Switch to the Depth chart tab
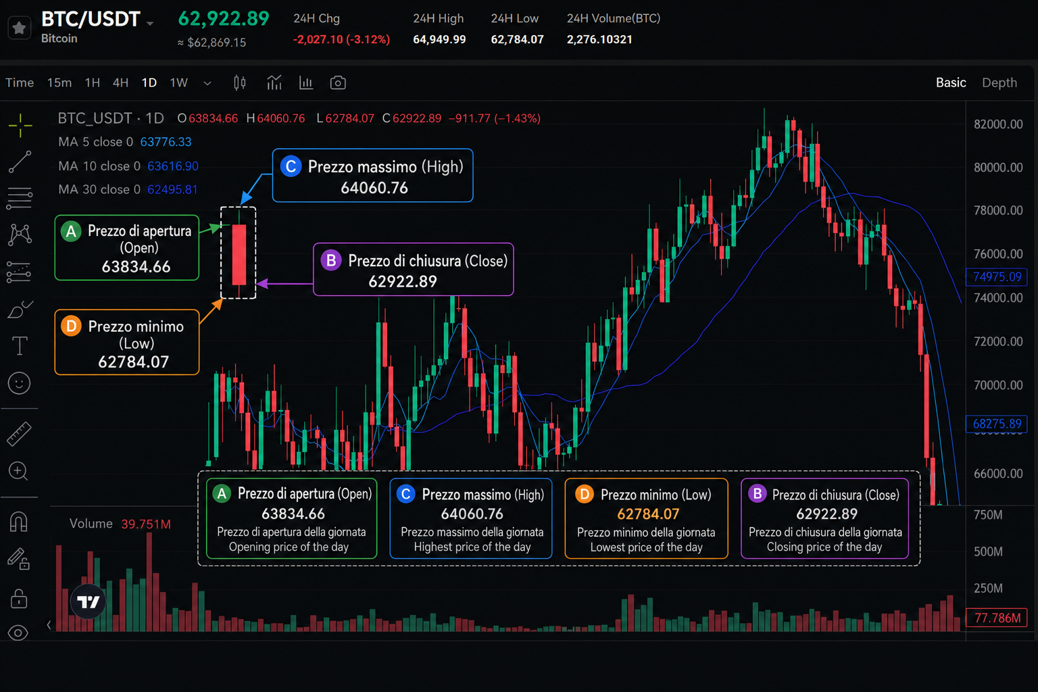Viewport: 1038px width, 692px height. click(x=999, y=82)
